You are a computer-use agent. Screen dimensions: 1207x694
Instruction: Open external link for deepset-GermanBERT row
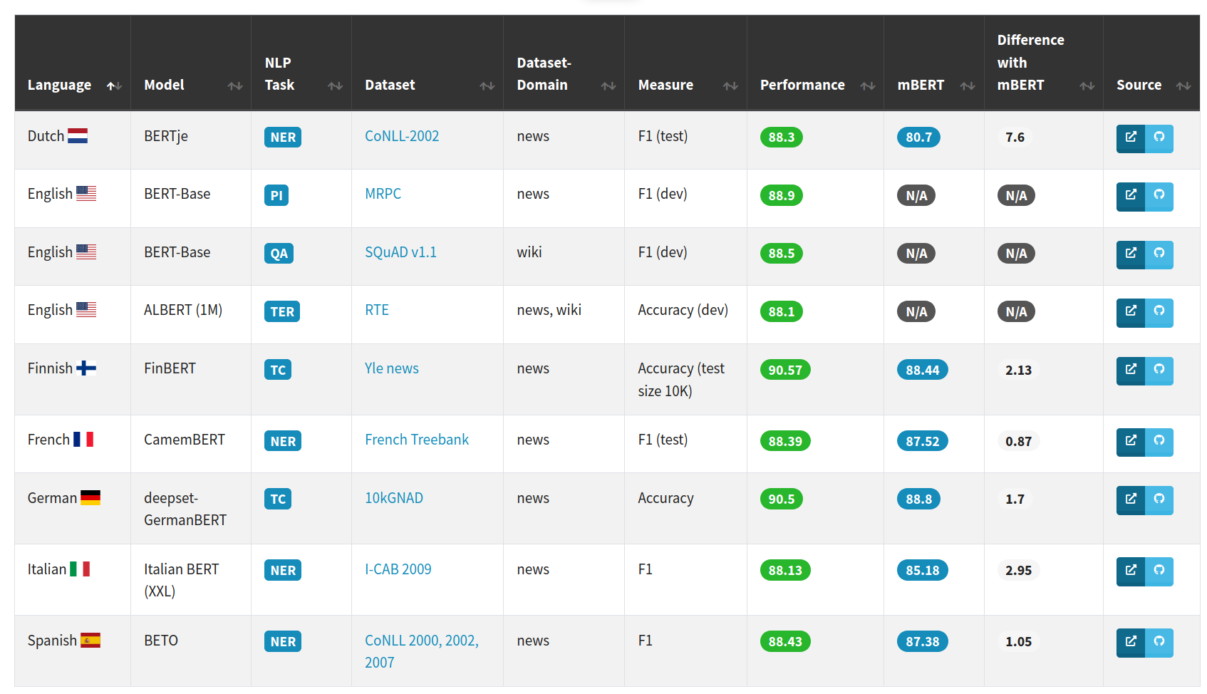tap(1130, 499)
